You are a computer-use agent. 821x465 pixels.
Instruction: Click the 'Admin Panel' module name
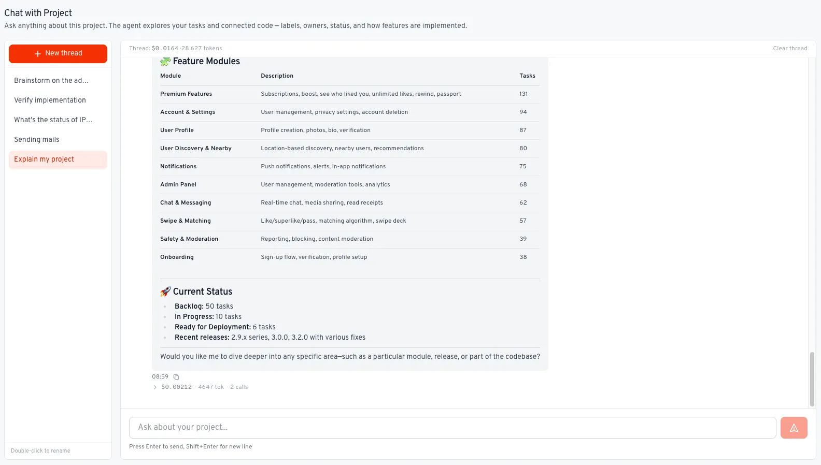[x=178, y=185]
